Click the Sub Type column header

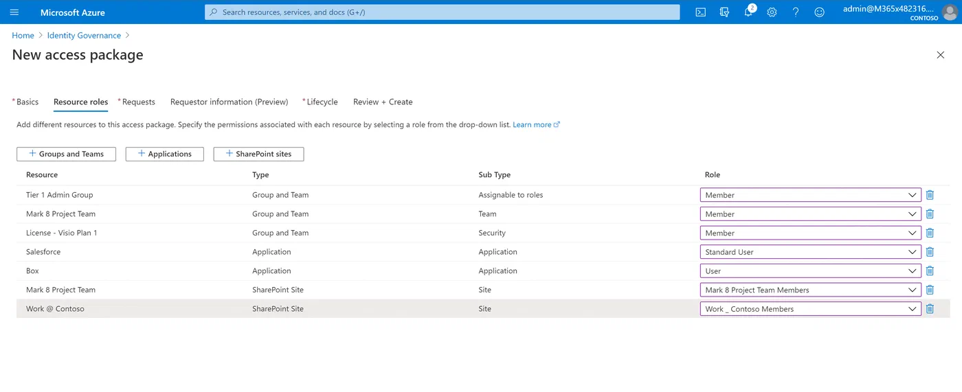pos(494,175)
